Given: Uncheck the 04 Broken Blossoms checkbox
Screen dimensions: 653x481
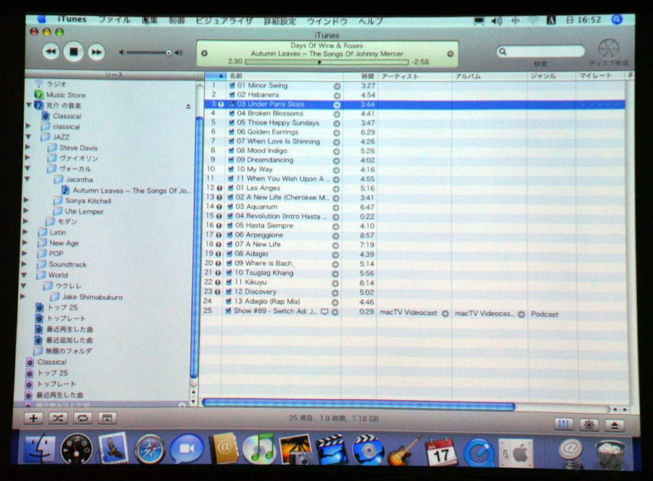Looking at the screenshot, I should click(231, 113).
